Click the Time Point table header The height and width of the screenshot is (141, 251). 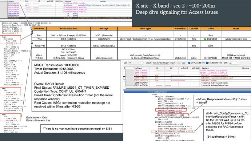[x=39, y=28]
